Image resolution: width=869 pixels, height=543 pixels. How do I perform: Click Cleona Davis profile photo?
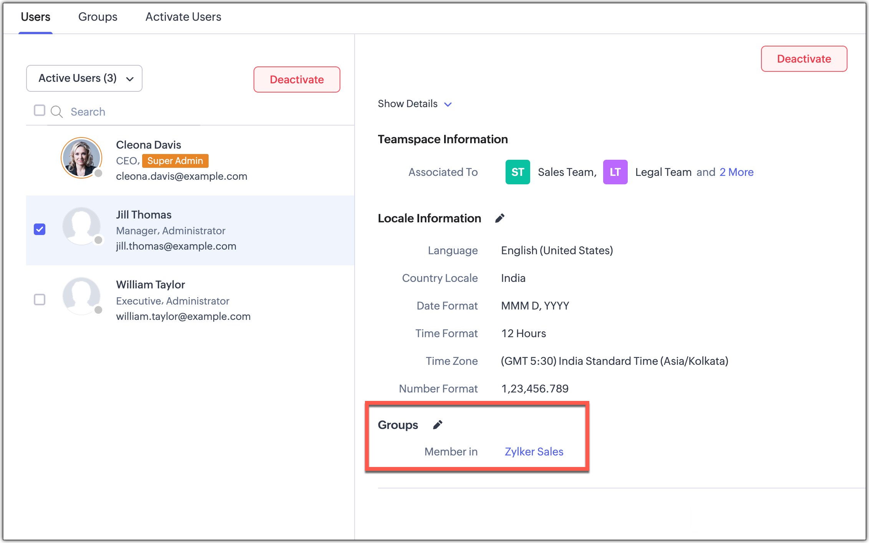point(81,158)
